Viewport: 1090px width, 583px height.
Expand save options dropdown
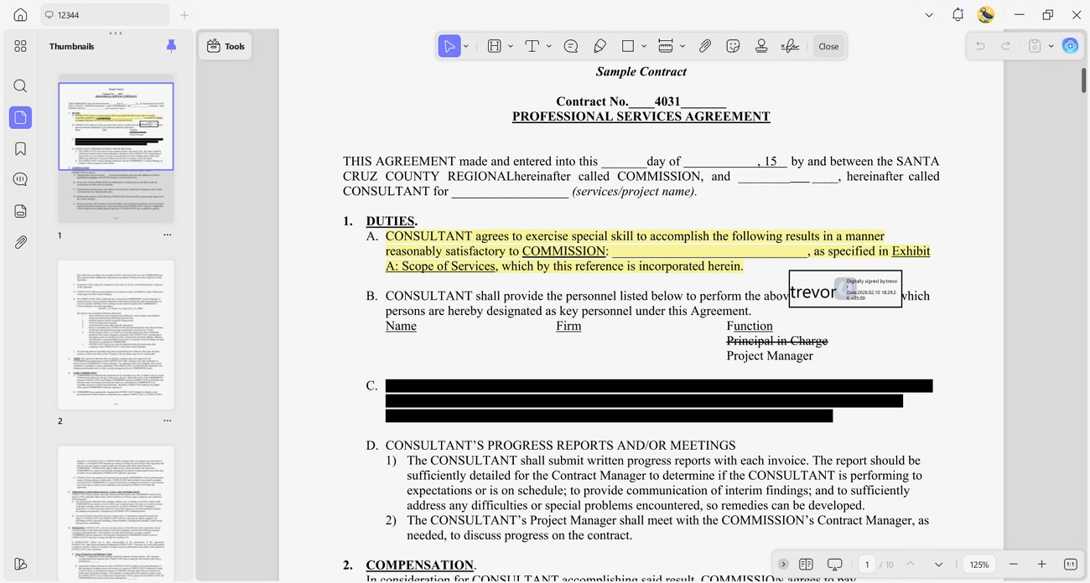1051,46
